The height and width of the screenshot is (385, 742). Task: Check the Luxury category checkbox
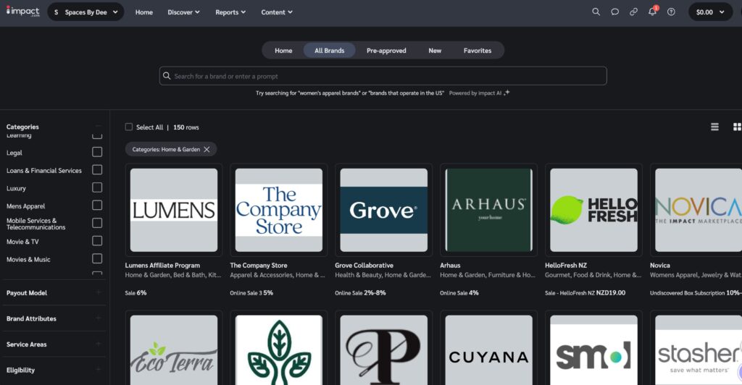(x=97, y=187)
